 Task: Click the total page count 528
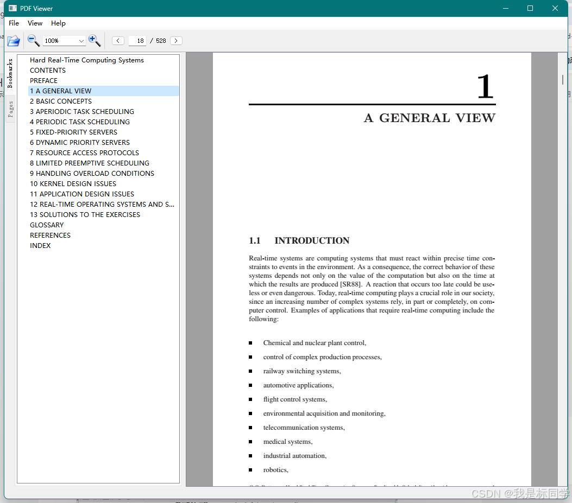point(161,41)
